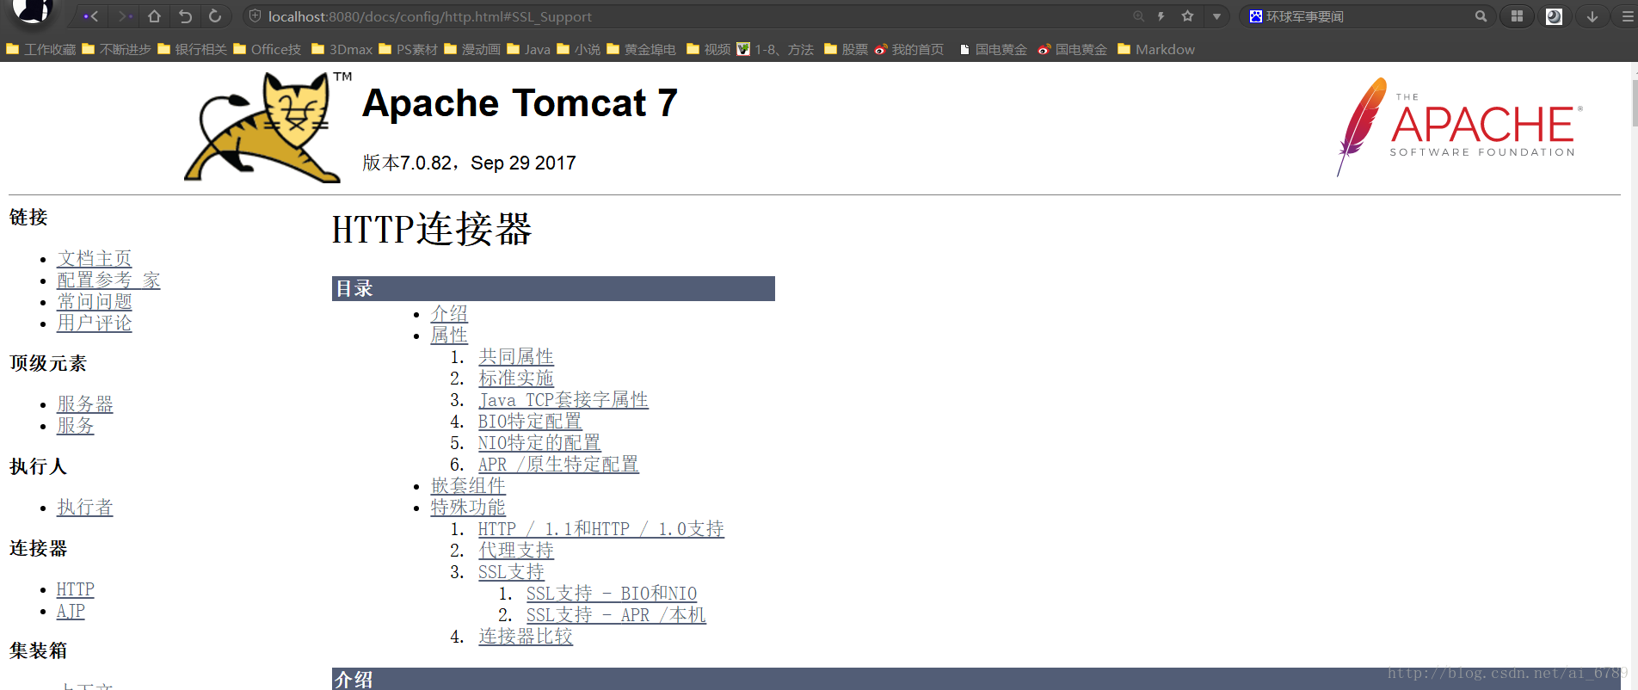Open the browser hamburger menu

click(x=1626, y=16)
